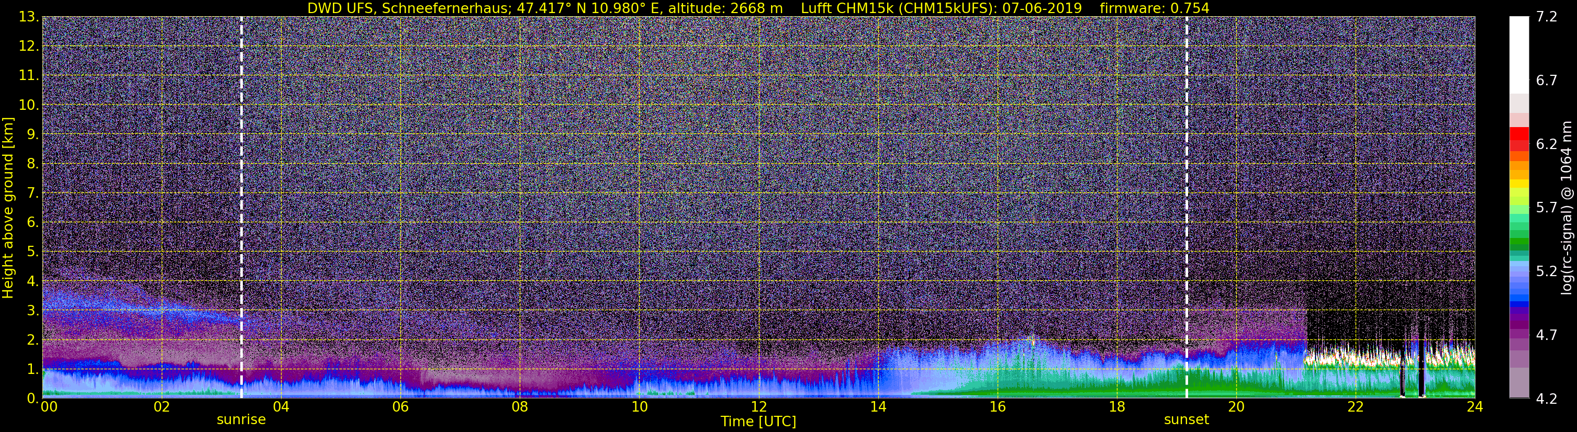Click the 'sunrise' label below the time axis
Screen dimensions: 1577x432
pyautogui.click(x=241, y=420)
